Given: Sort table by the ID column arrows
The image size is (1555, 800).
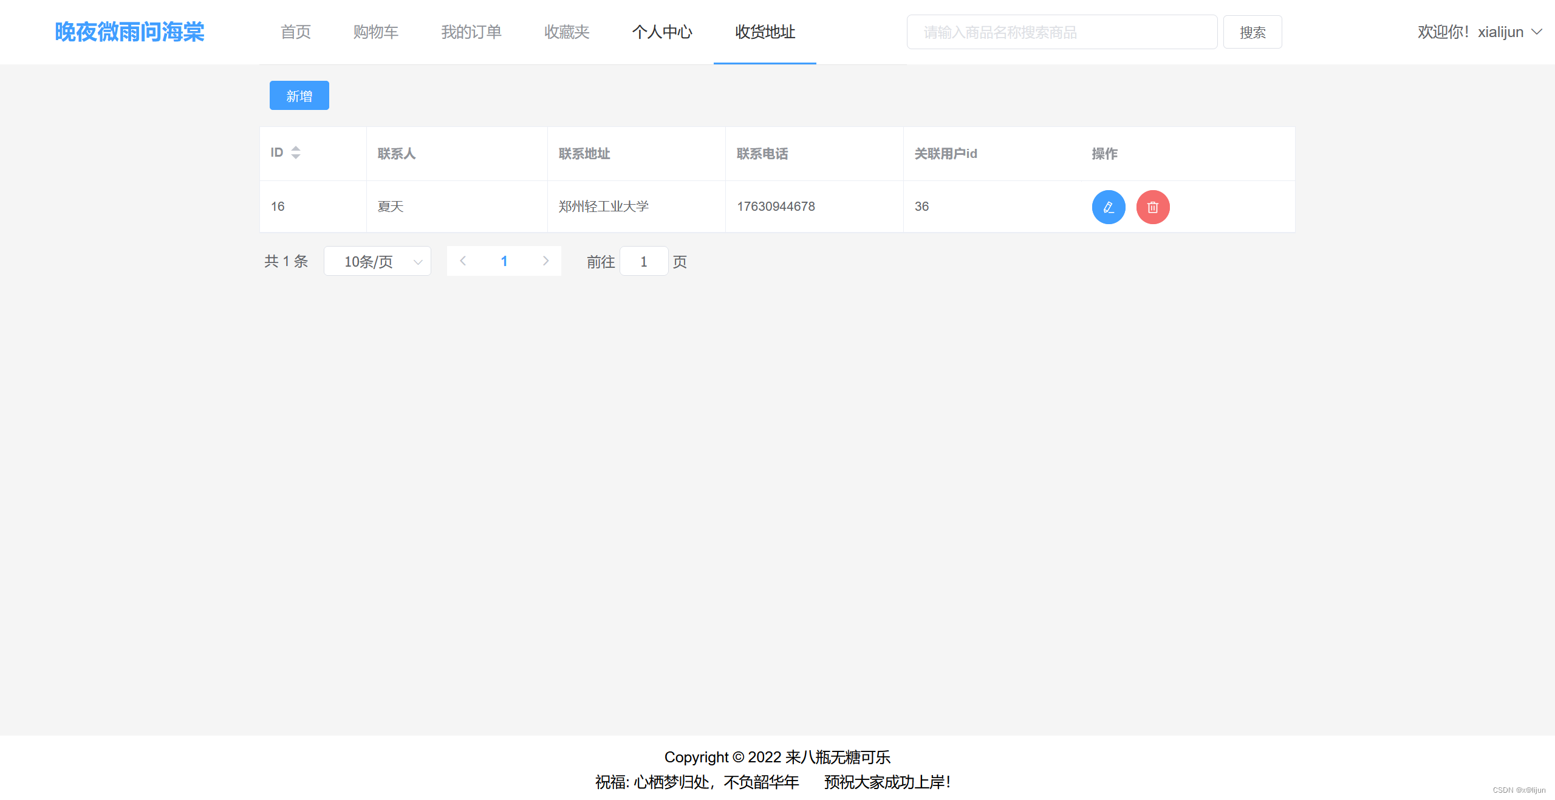Looking at the screenshot, I should click(x=295, y=152).
